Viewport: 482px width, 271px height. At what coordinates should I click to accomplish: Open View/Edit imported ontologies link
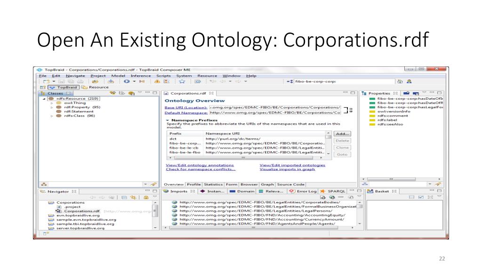point(292,165)
